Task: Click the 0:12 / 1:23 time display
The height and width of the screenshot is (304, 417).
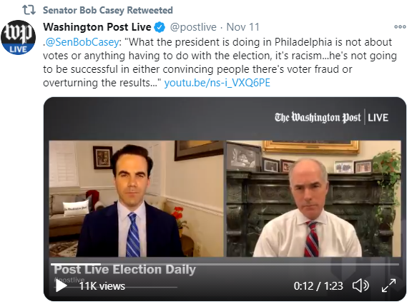Action: click(318, 286)
